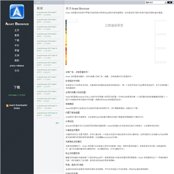The height and width of the screenshot is (174, 174).
Task: Click the go arrow button beside language dropdown
Action: pos(170,2)
